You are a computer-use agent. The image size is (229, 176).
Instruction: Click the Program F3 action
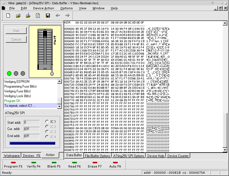[13, 165]
